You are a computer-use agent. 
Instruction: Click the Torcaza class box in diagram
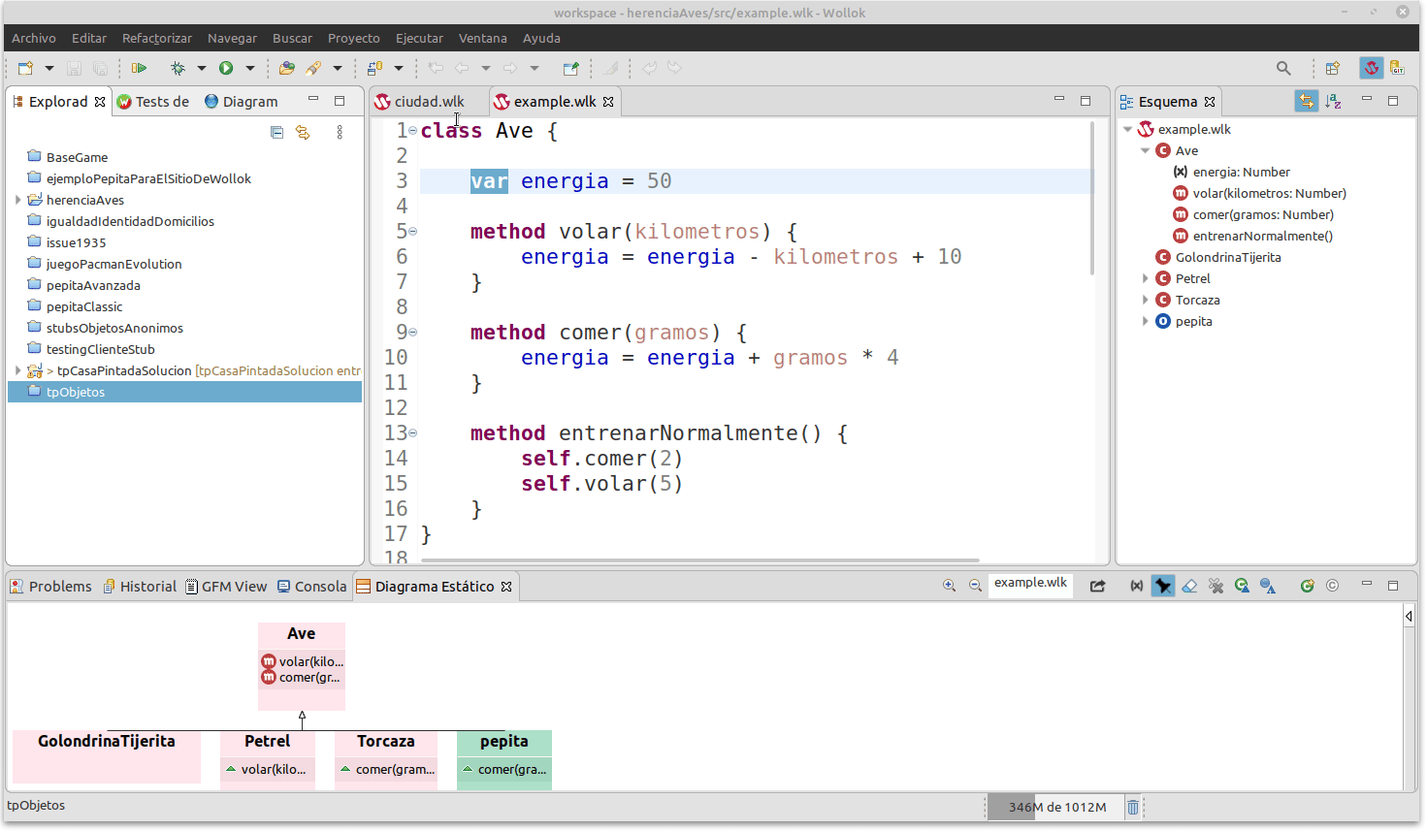coord(385,742)
